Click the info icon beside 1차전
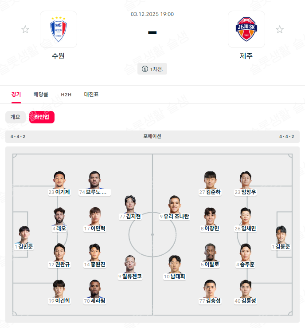 pyautogui.click(x=145, y=69)
